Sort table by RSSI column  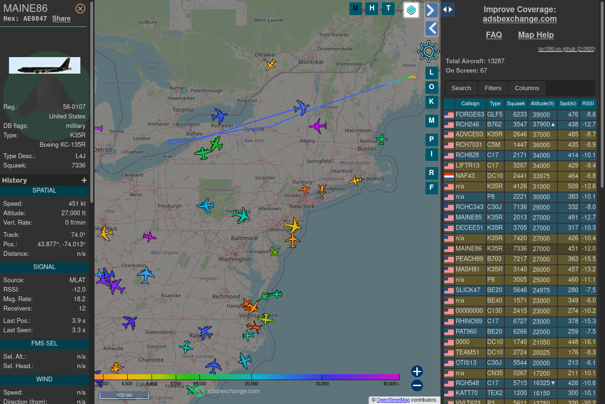588,104
